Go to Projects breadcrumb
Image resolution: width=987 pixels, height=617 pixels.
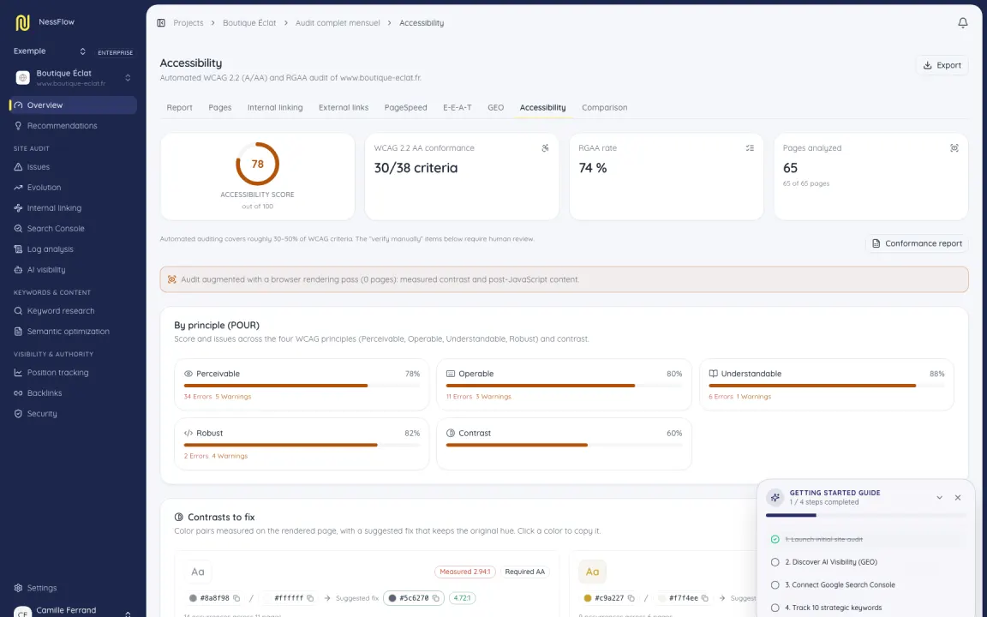click(x=188, y=22)
